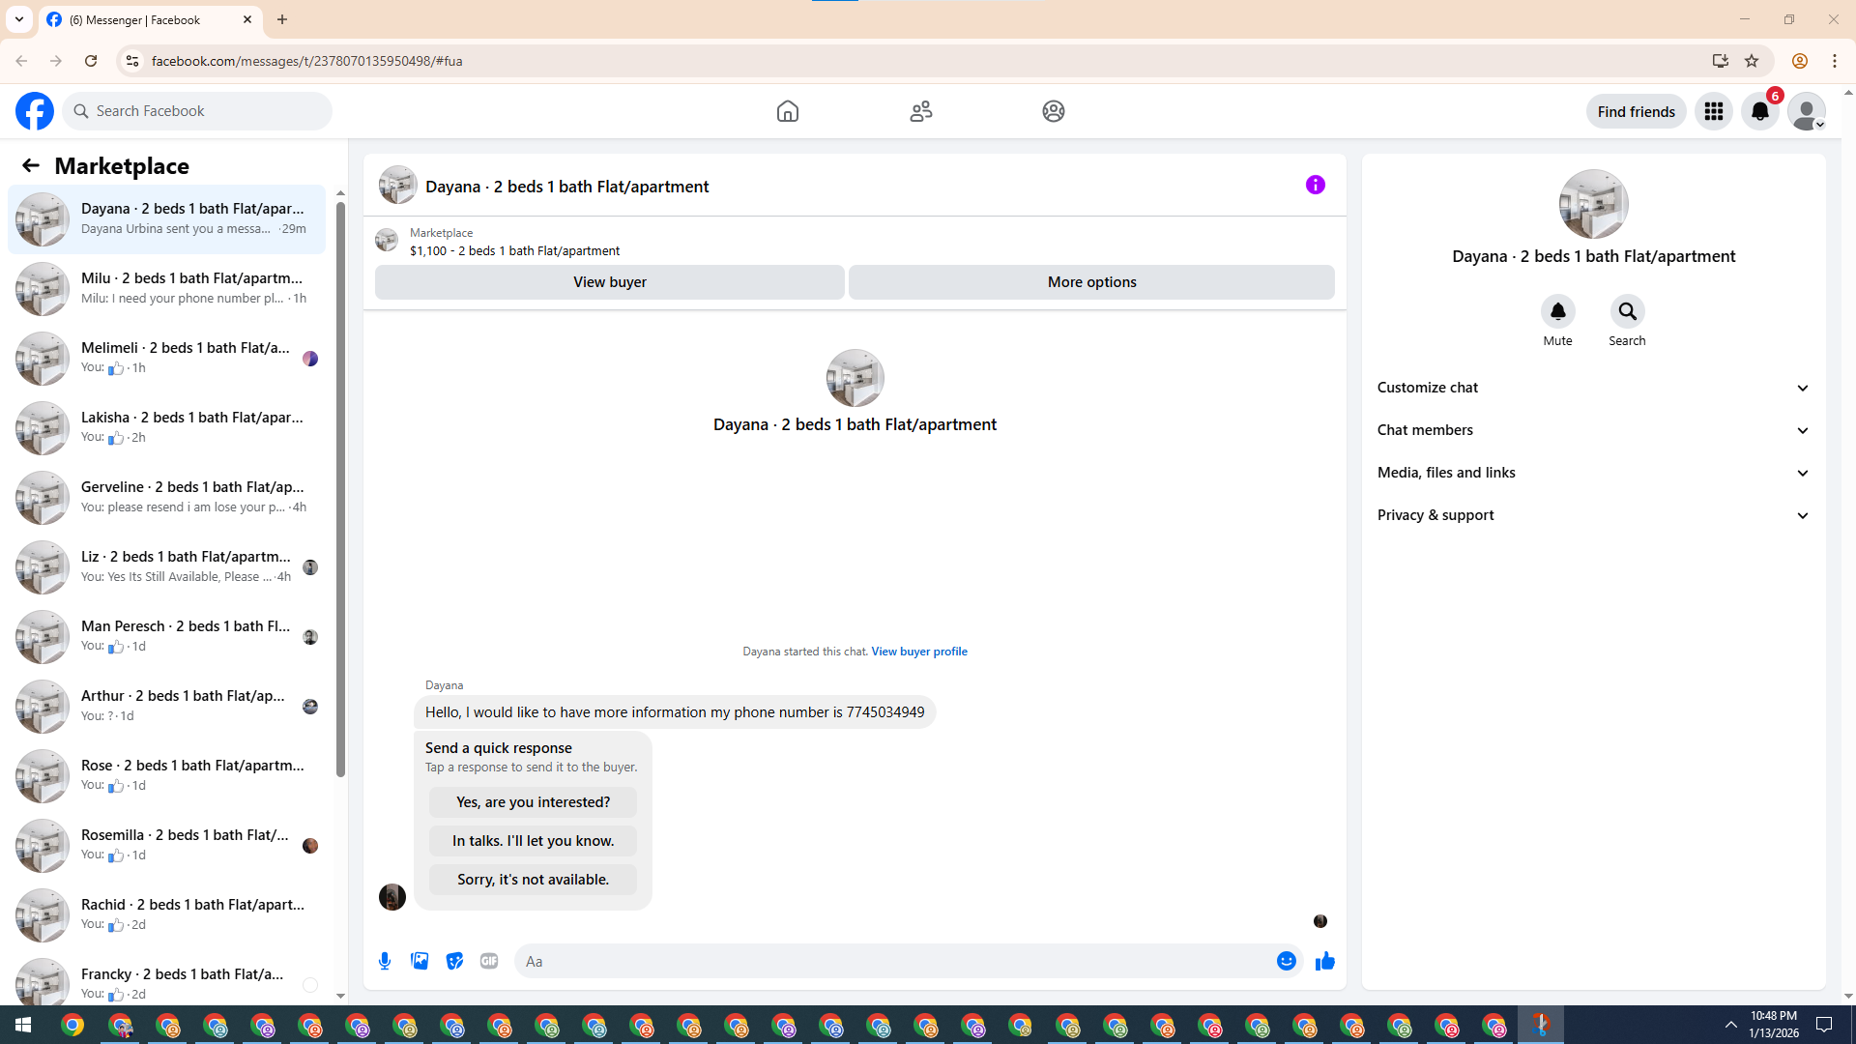Image resolution: width=1856 pixels, height=1044 pixels.
Task: Open the sticker picker icon
Action: 454,961
